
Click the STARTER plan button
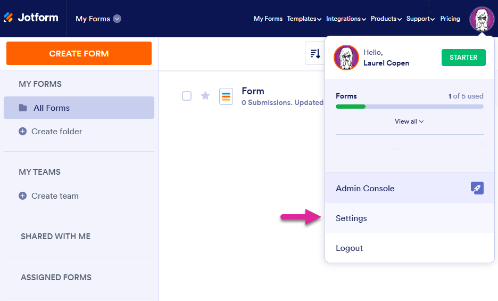[x=463, y=58]
